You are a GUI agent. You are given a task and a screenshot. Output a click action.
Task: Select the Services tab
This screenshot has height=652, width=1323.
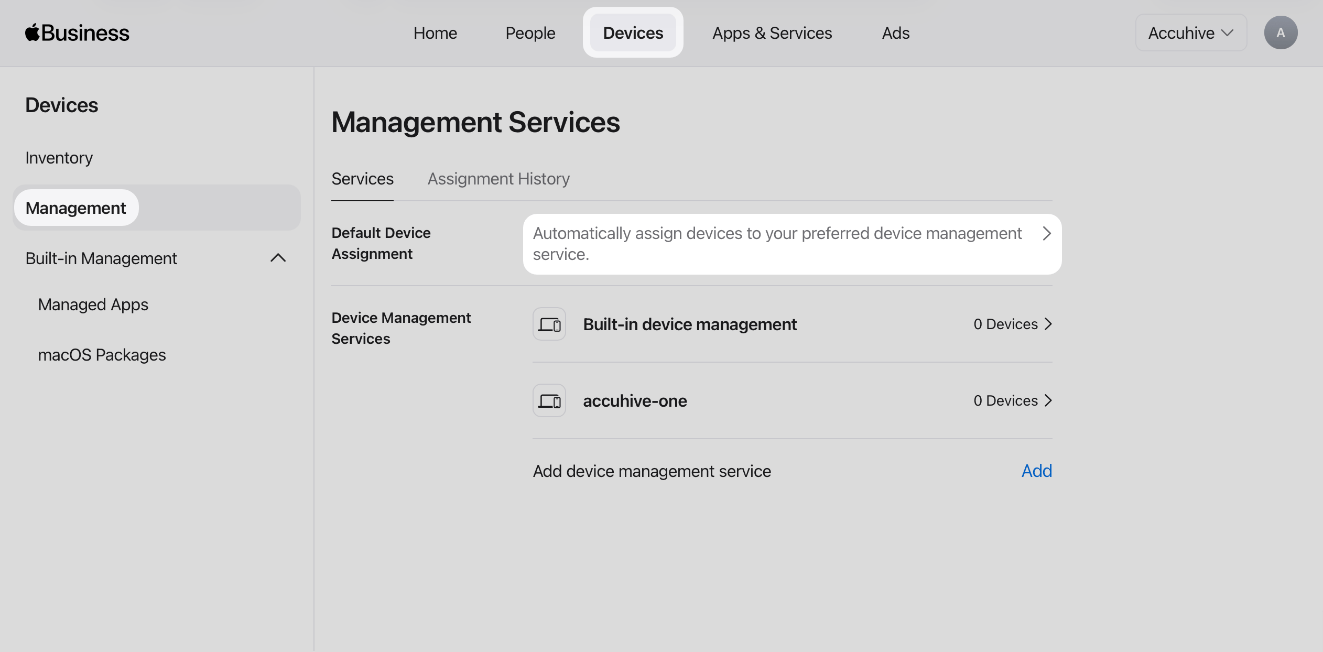[362, 179]
